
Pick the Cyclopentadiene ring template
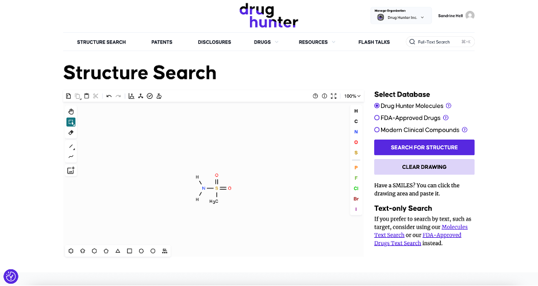[83, 251]
